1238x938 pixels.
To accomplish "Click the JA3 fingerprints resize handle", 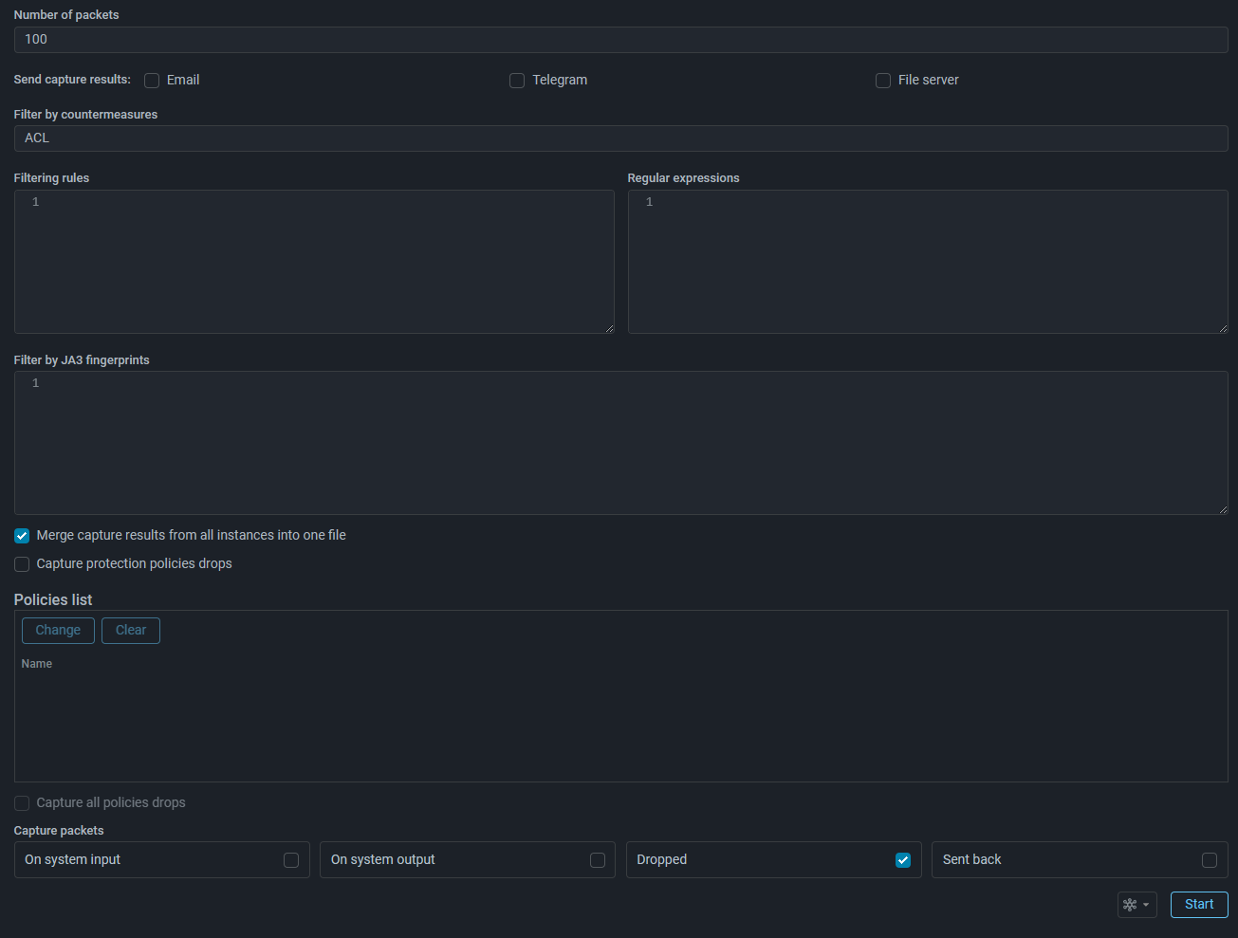I will click(1223, 509).
